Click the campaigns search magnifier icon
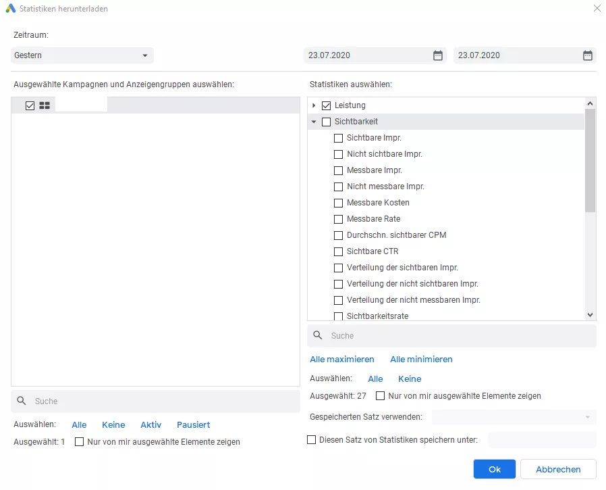This screenshot has width=606, height=490. pos(22,401)
